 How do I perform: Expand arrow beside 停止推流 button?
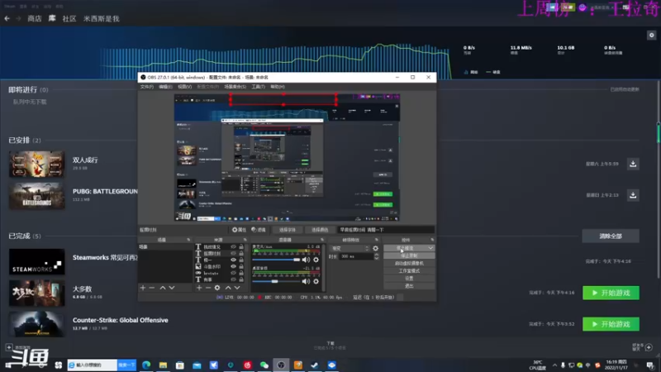430,248
